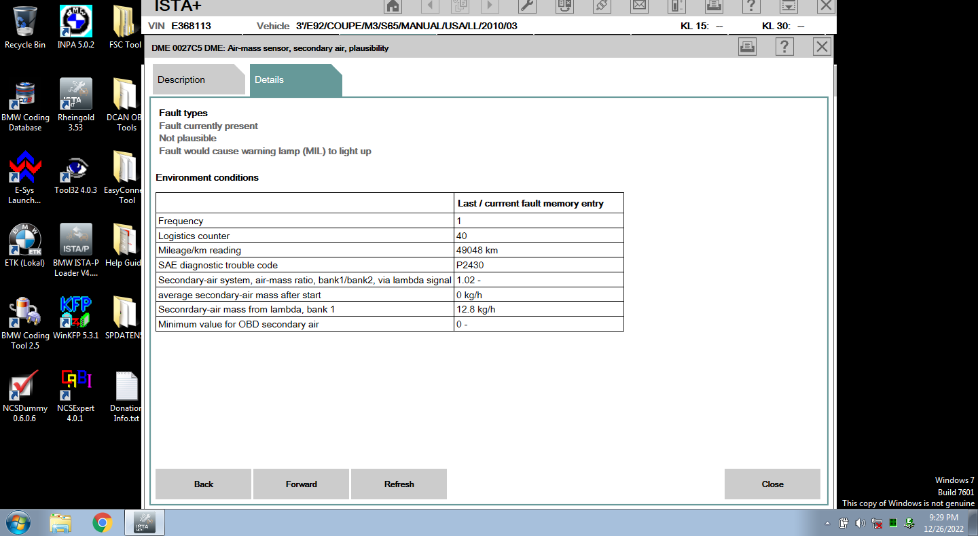978x536 pixels.
Task: Show hidden tray icons arrow
Action: pyautogui.click(x=827, y=523)
